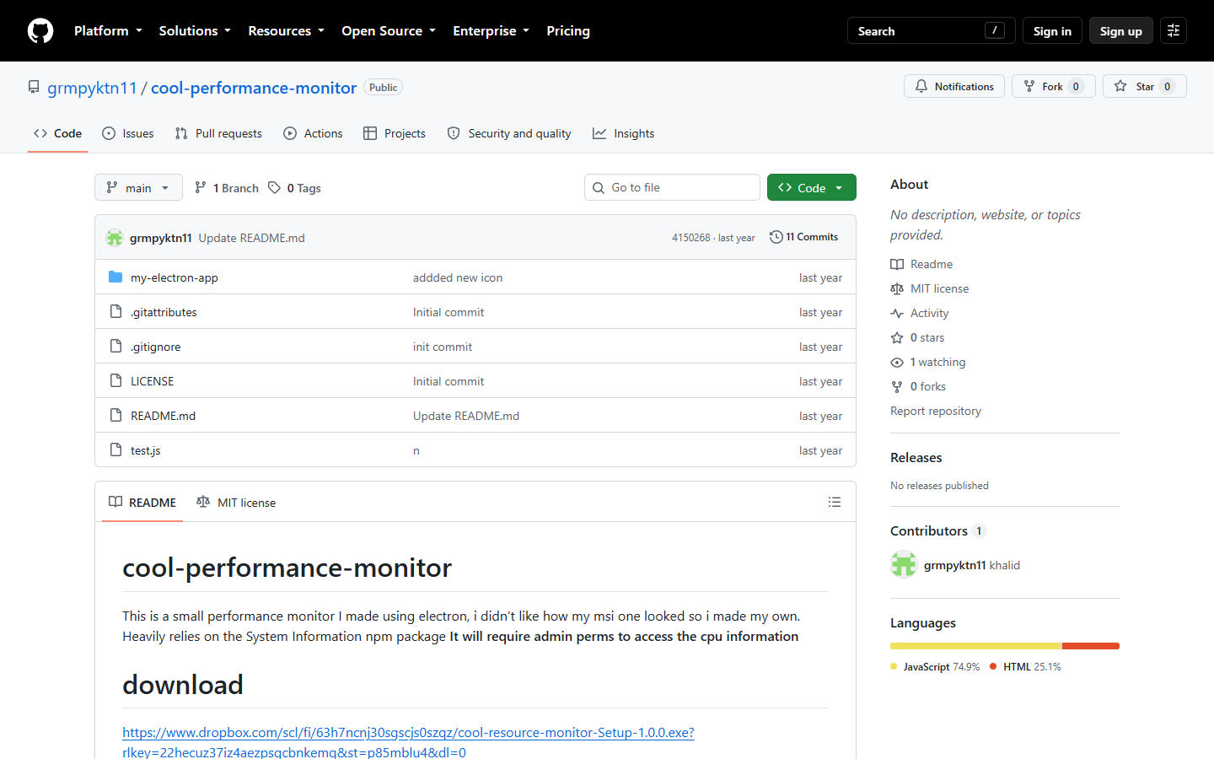Click the Notifications bell button

954,86
